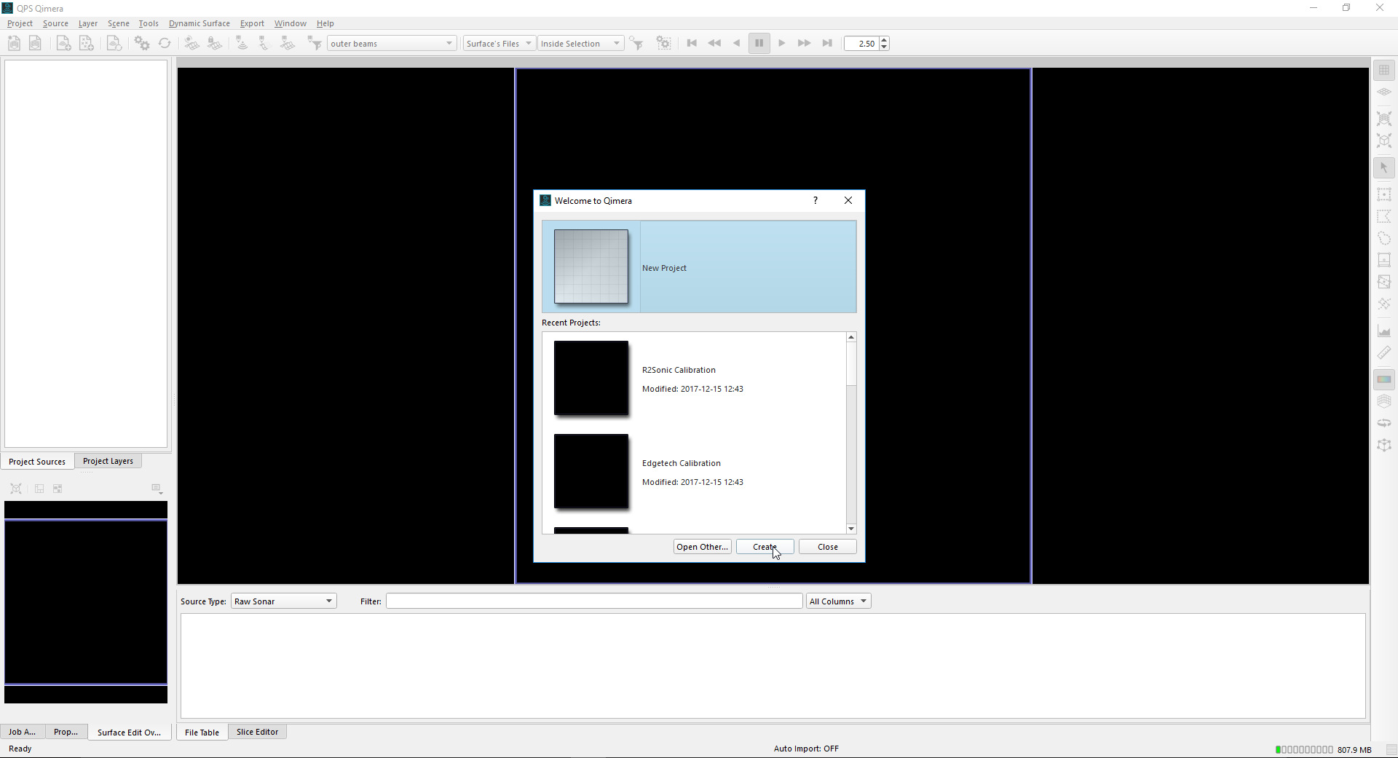This screenshot has height=758, width=1398.
Task: Click the help question mark in dialog
Action: click(815, 200)
